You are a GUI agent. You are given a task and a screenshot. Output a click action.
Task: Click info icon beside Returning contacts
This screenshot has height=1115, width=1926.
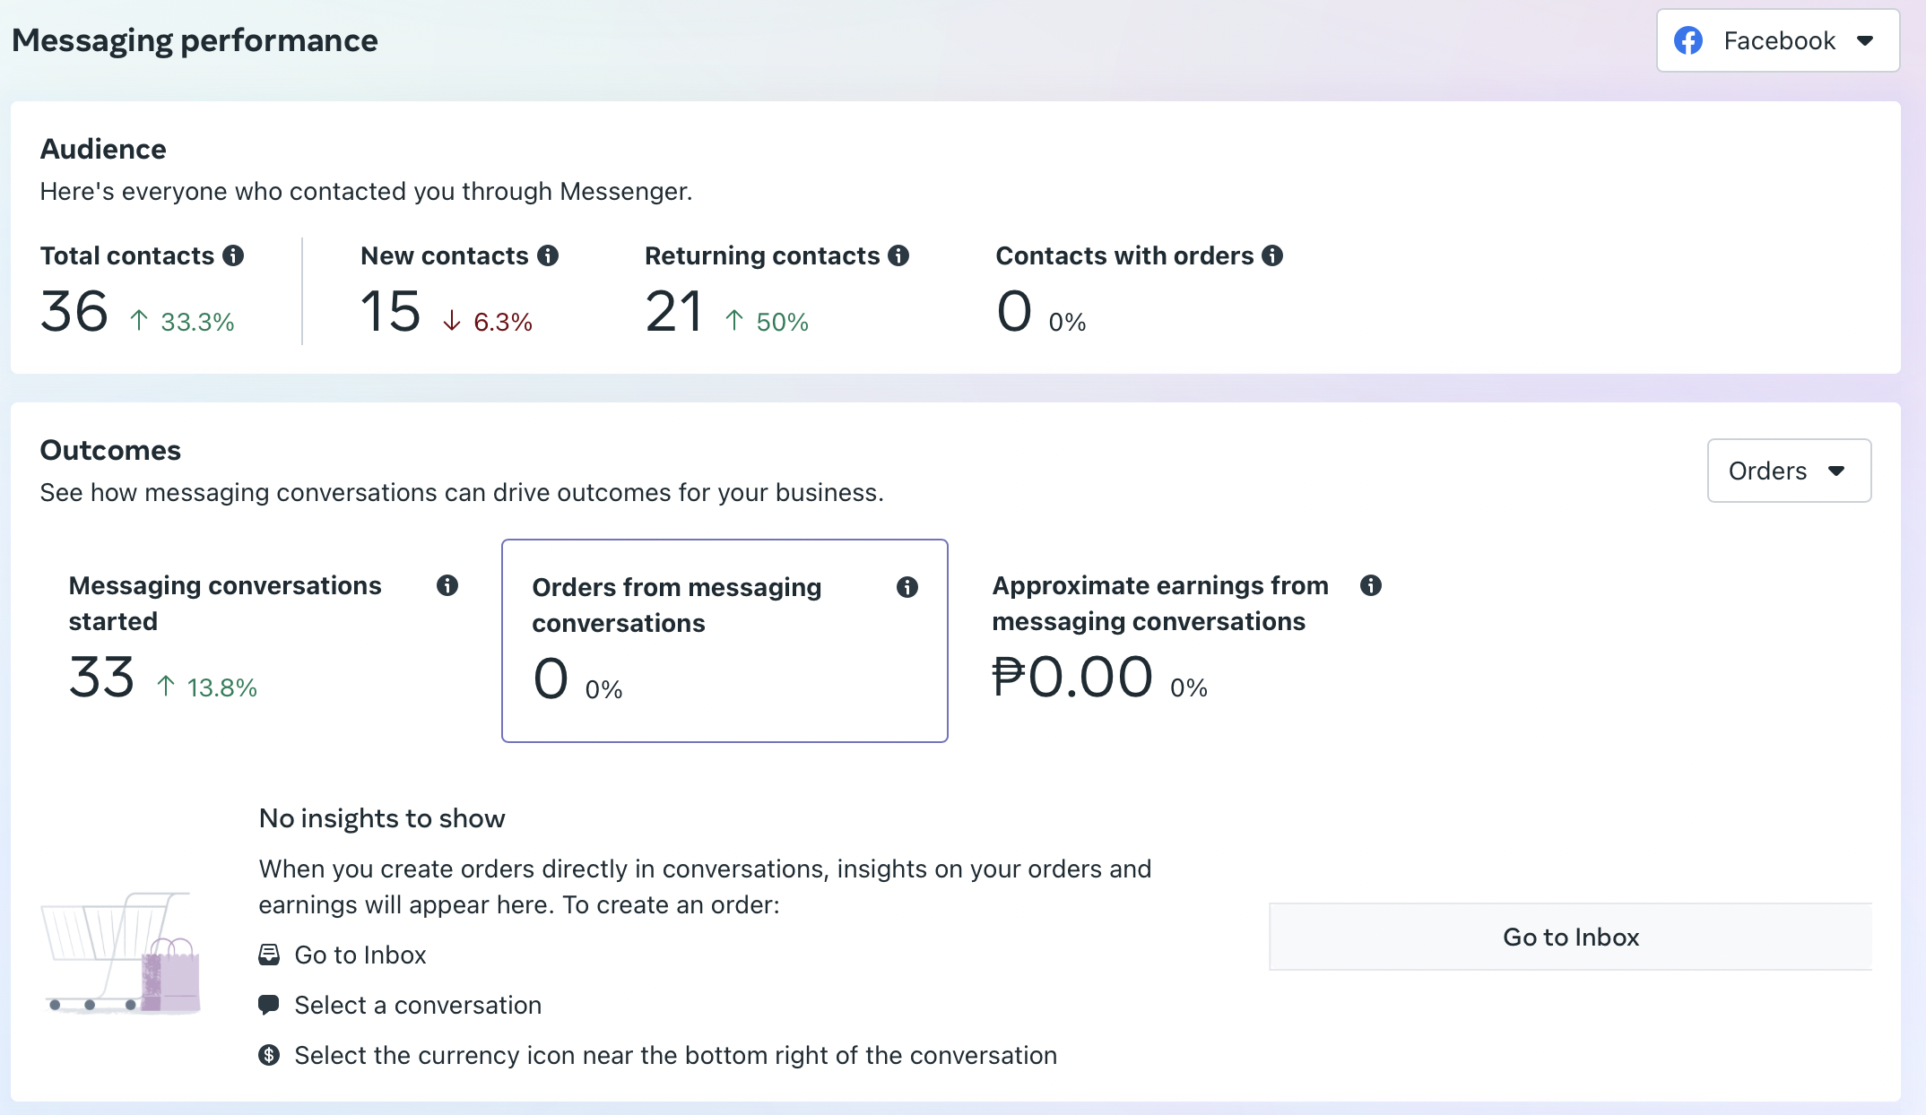(898, 255)
